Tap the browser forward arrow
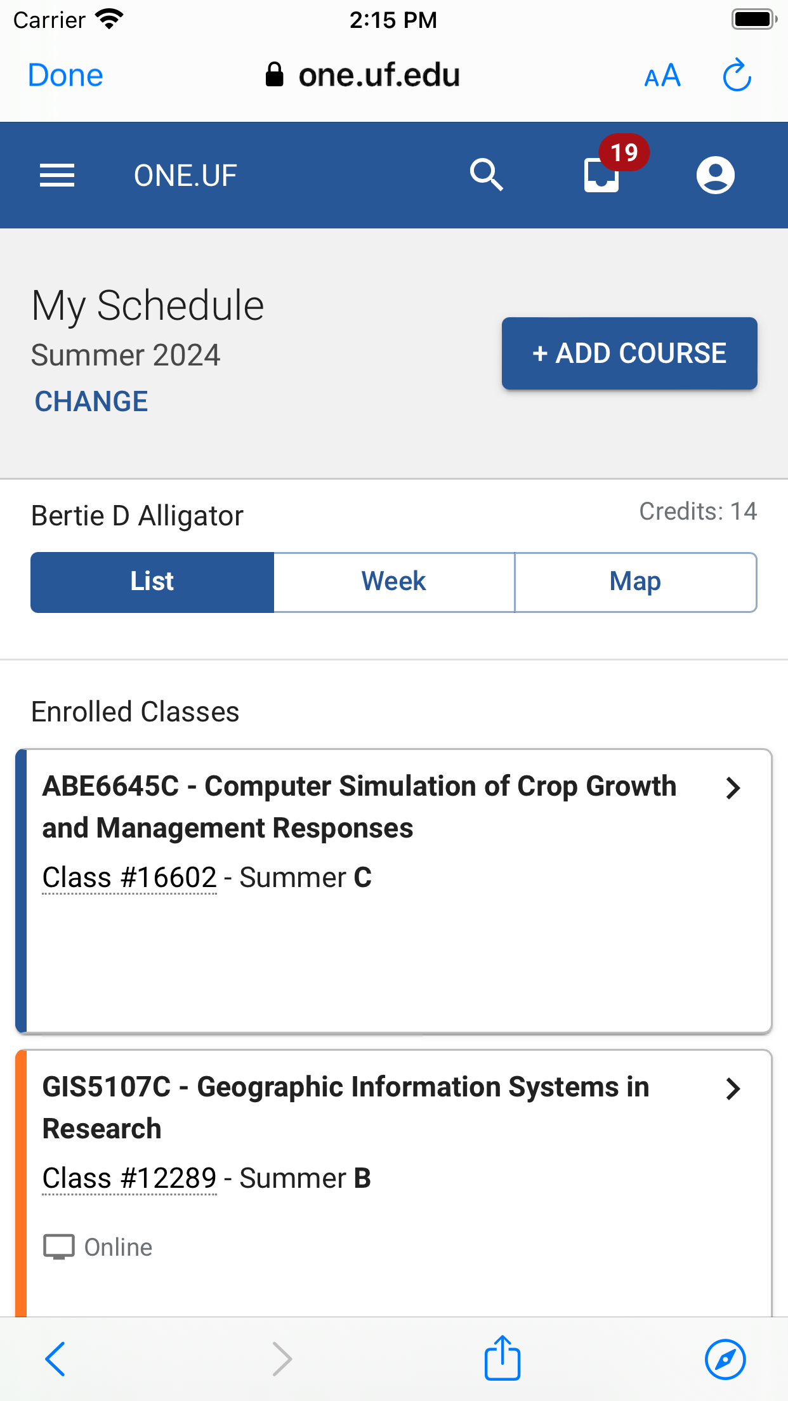Viewport: 788px width, 1401px height. pos(282,1359)
